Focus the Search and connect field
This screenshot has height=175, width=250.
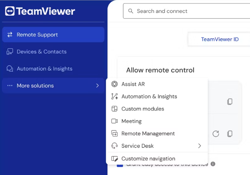(x=186, y=11)
